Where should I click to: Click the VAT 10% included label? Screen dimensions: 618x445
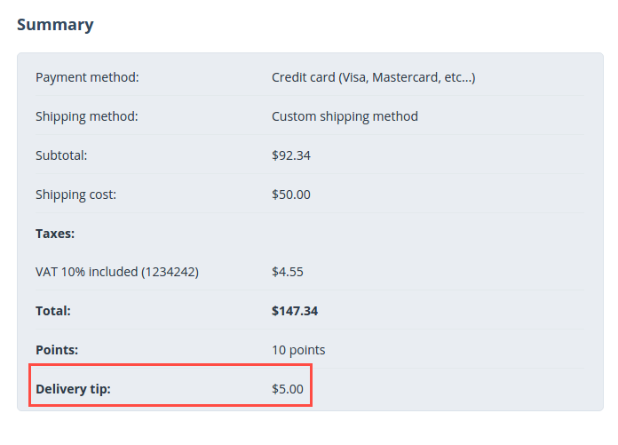tap(117, 272)
